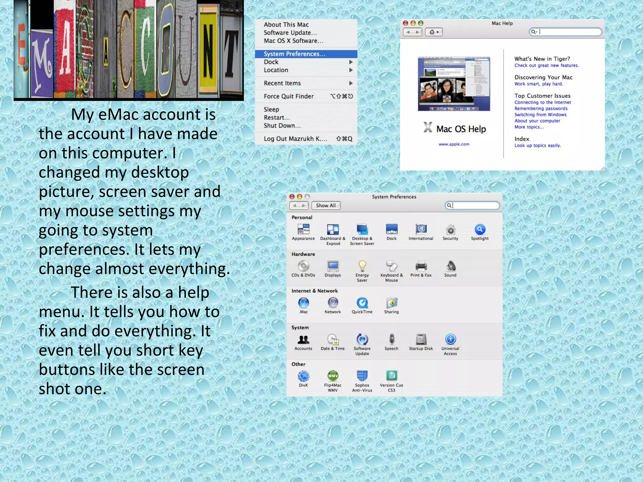
Task: Open Speech preferences
Action: [392, 342]
